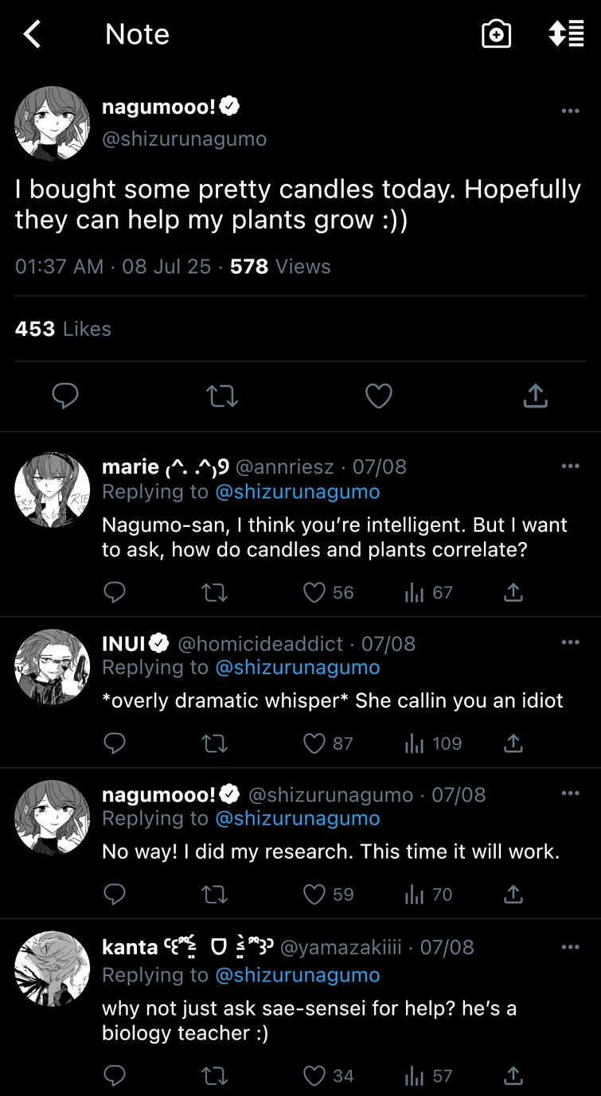Repost the main nagumooo! candle post

coord(222,396)
